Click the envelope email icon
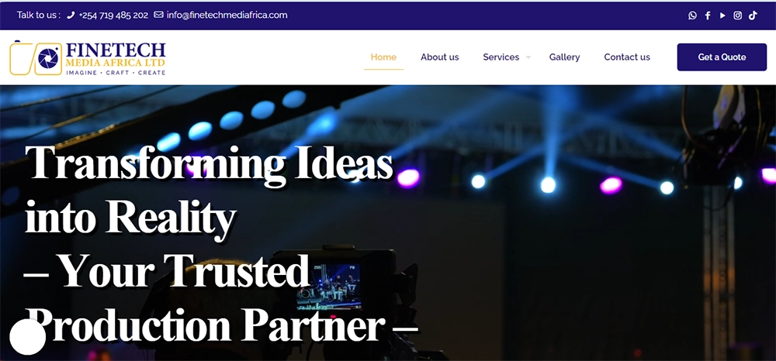 (158, 15)
